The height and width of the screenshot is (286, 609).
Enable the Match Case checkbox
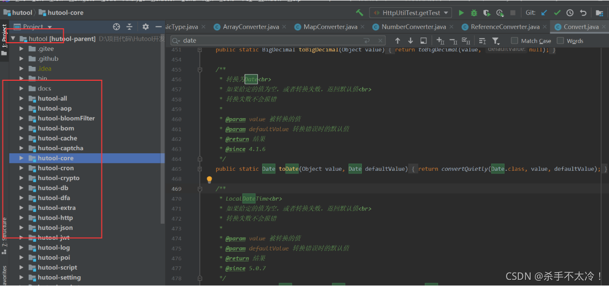coord(515,41)
